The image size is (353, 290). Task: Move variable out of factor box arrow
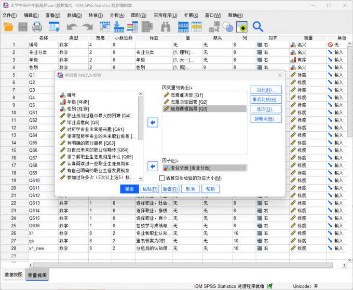[x=153, y=166]
